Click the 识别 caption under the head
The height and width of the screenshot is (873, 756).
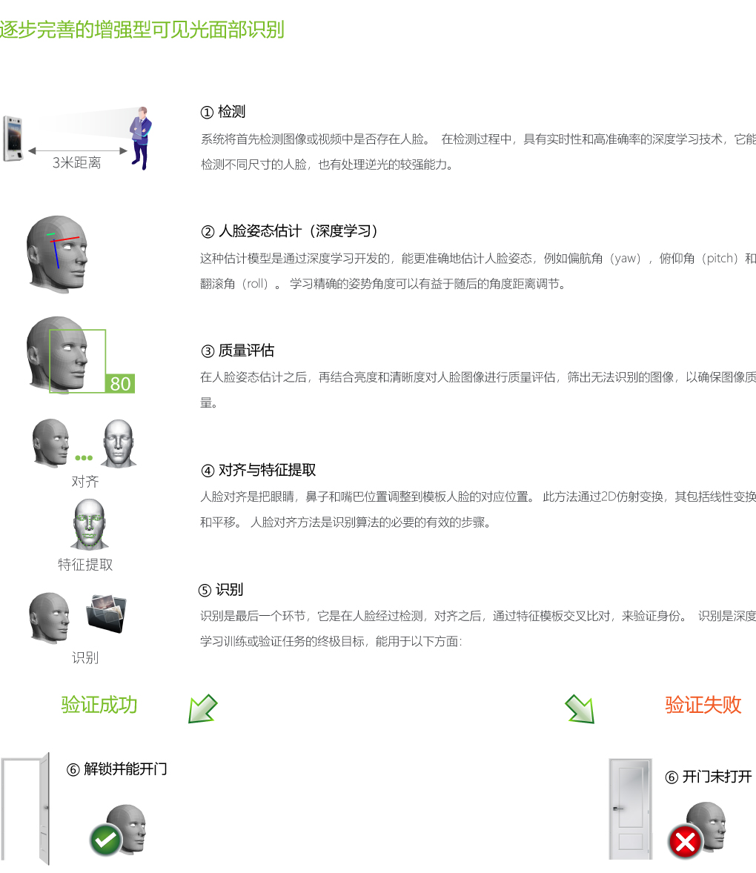85,657
